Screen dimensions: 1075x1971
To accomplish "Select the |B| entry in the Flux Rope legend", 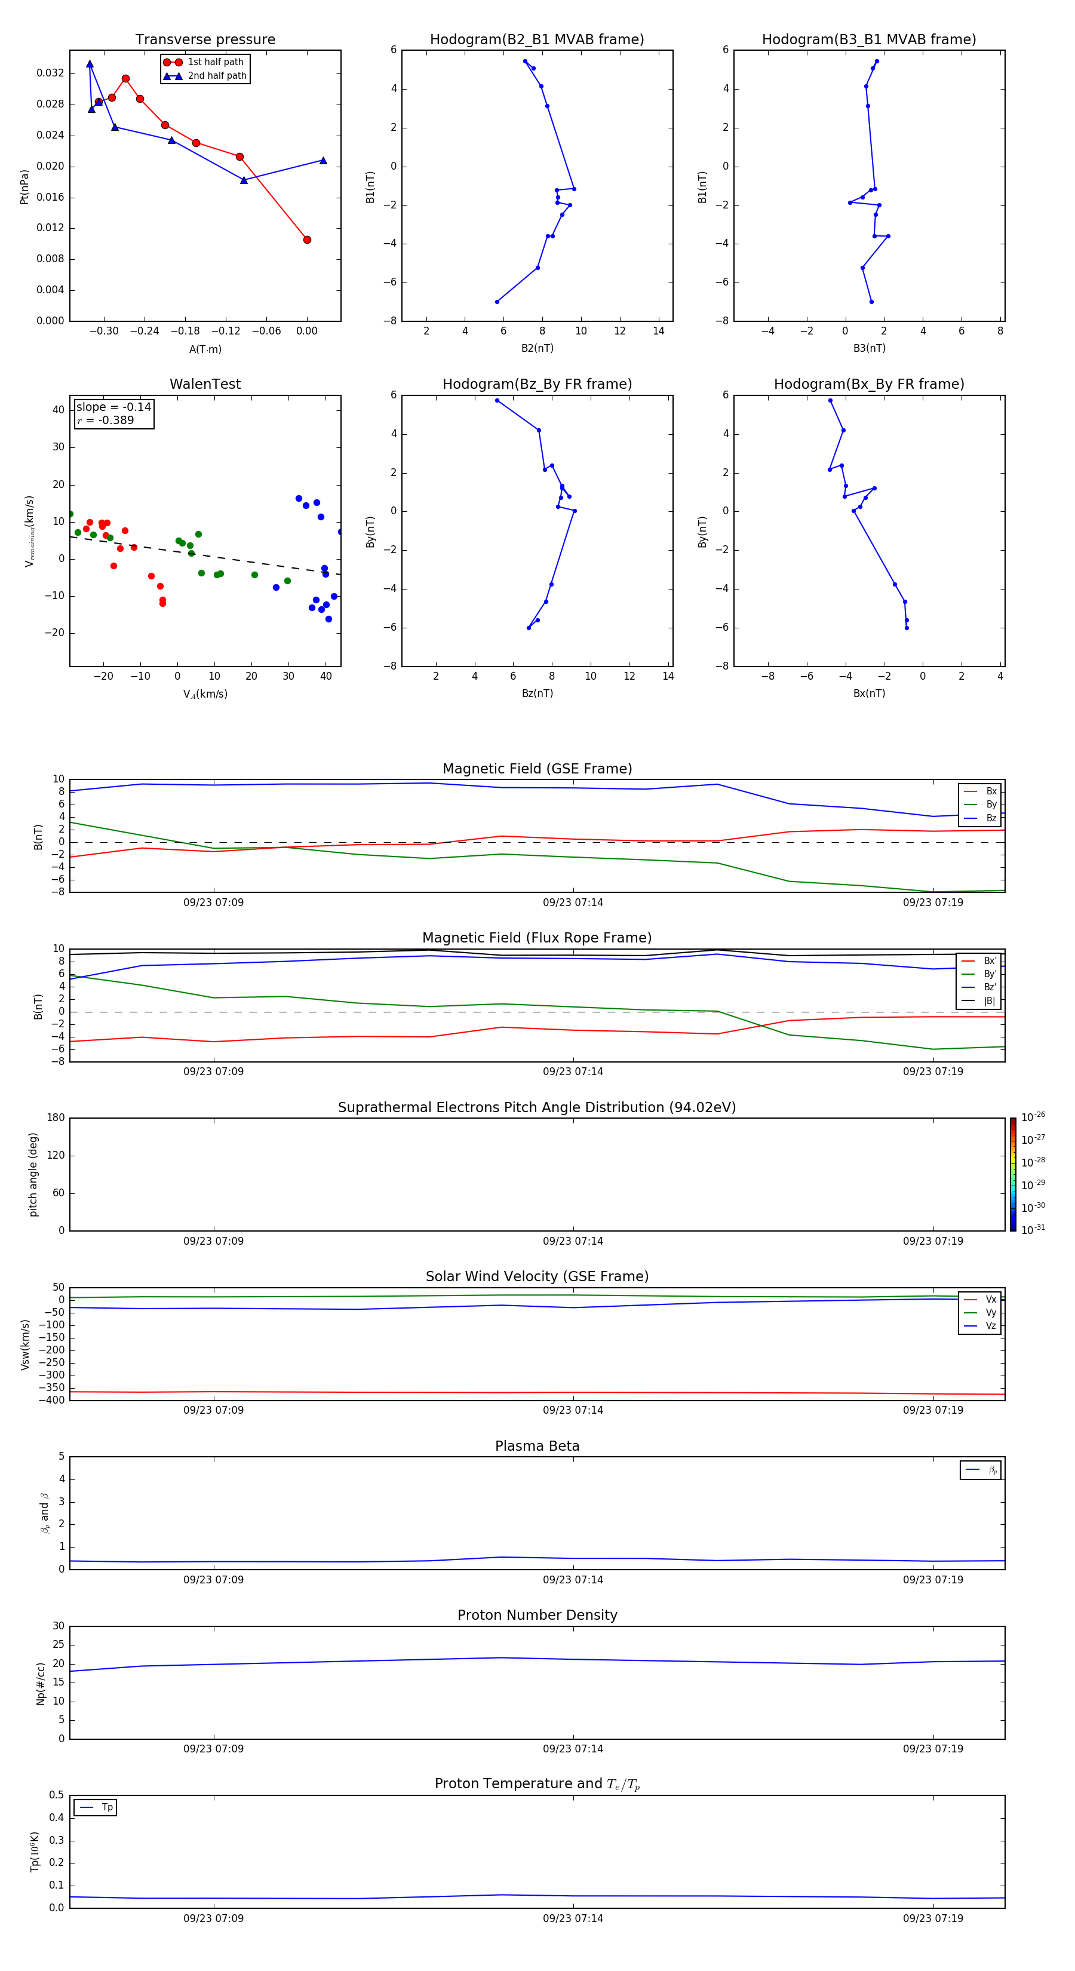I will tap(979, 1001).
